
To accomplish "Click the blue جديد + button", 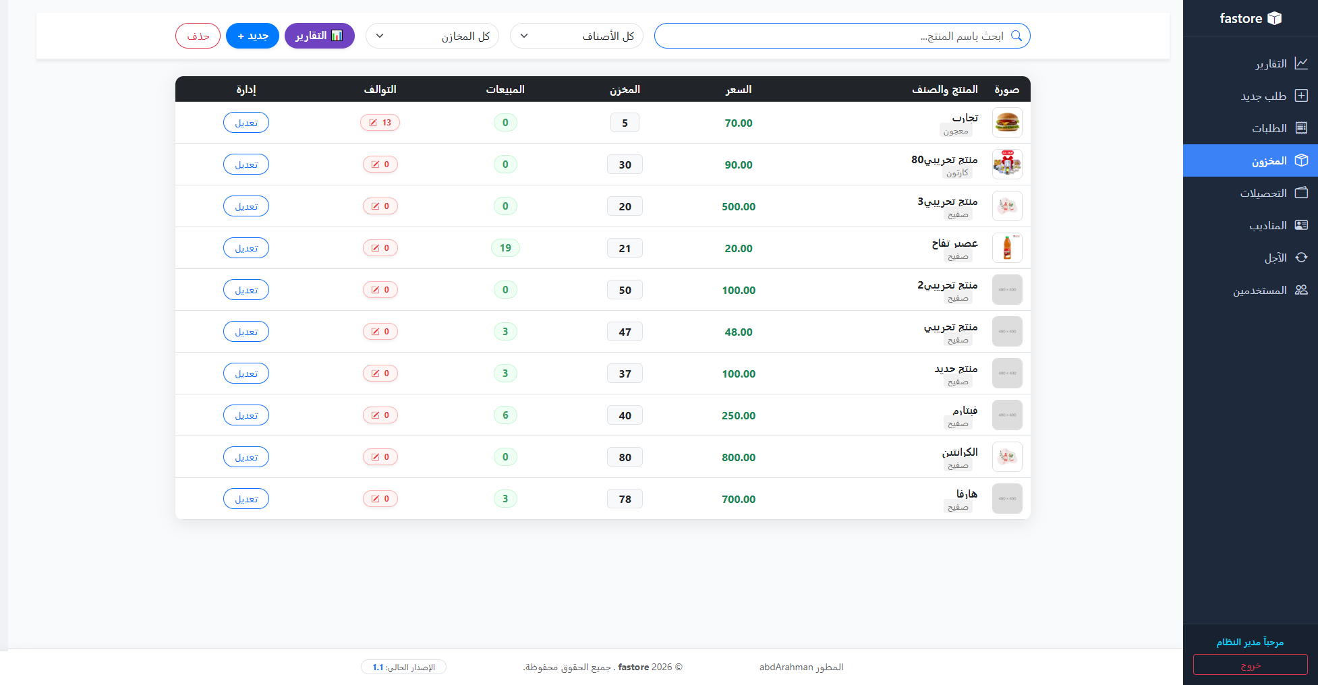I will click(252, 36).
